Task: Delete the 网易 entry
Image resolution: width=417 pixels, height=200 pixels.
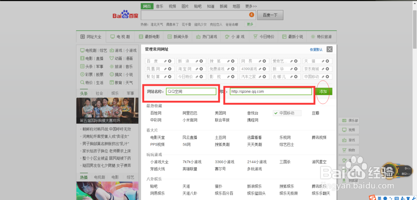Action: coord(264,61)
